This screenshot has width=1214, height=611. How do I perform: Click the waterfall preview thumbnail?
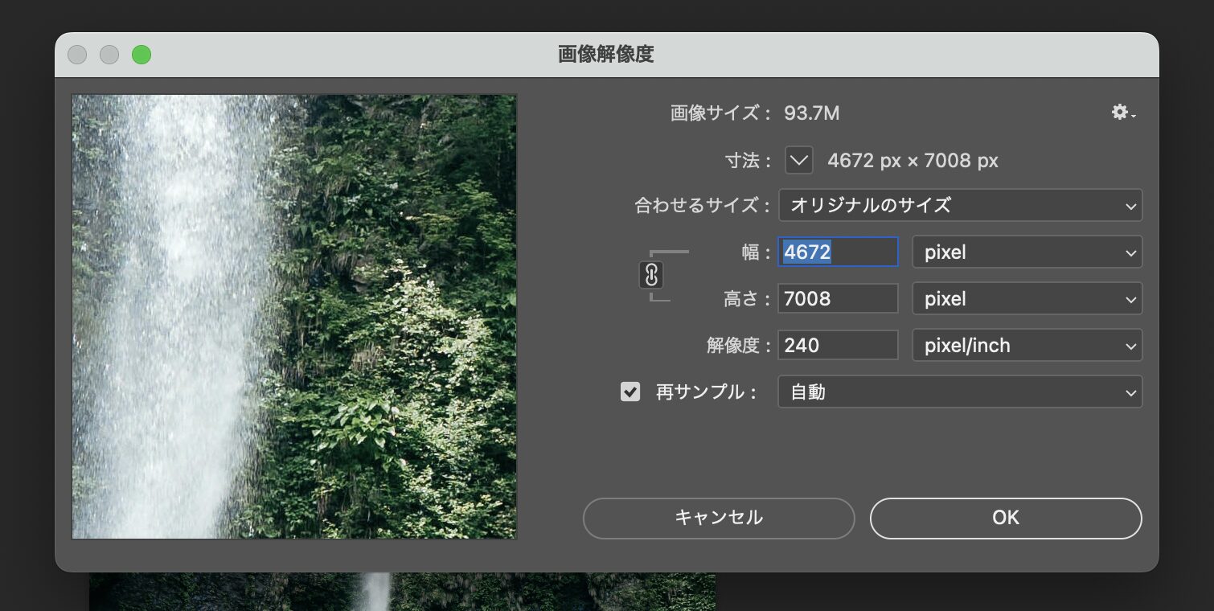294,317
